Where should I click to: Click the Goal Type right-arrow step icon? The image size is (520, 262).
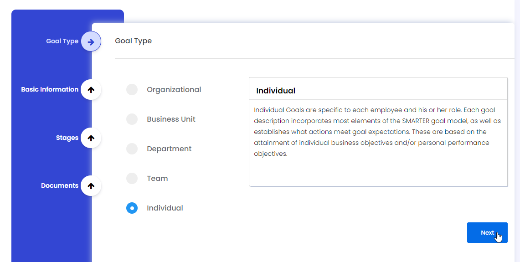pyautogui.click(x=91, y=41)
